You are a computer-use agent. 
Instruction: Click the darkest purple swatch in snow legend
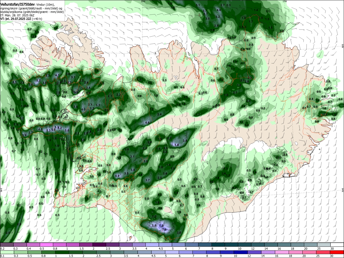click(99, 245)
